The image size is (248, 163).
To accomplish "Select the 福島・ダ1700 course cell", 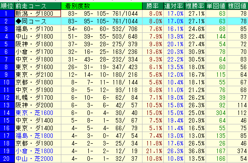I will pyautogui.click(x=38, y=29).
